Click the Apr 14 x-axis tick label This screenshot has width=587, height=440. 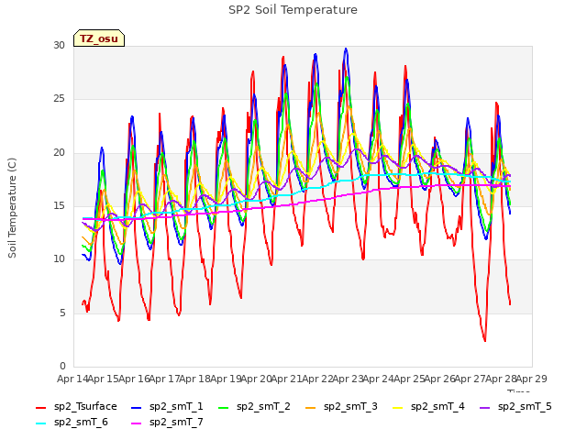point(72,379)
